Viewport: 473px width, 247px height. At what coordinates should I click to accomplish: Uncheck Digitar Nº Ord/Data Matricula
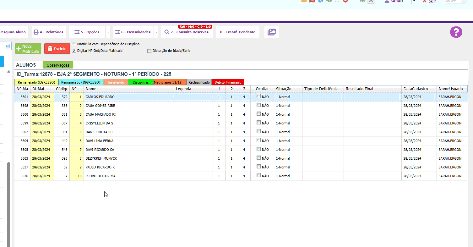click(x=74, y=51)
